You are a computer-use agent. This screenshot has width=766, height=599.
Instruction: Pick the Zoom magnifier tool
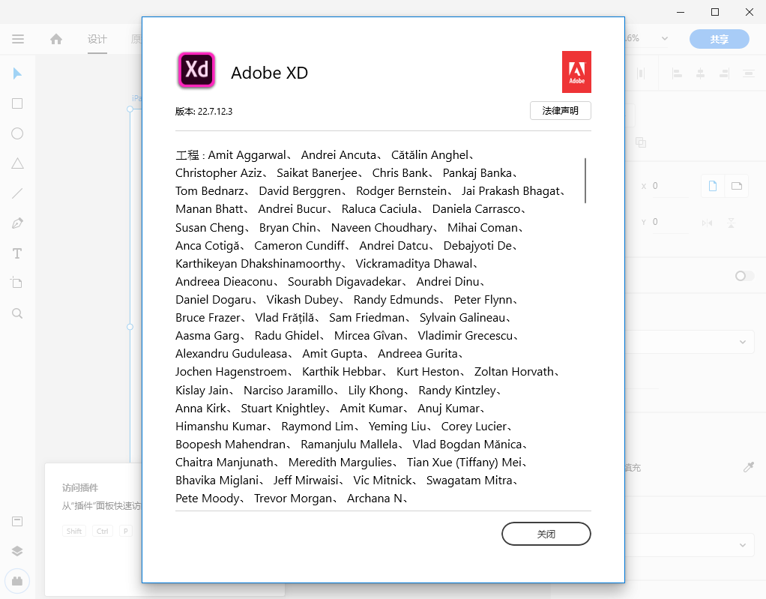point(17,313)
